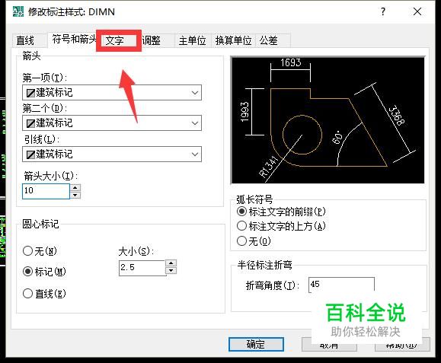Click the dimension preview thumbnail
Screen dimensions: 441x363
(x=328, y=120)
